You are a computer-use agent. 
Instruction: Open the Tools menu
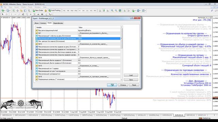pos(30,7)
